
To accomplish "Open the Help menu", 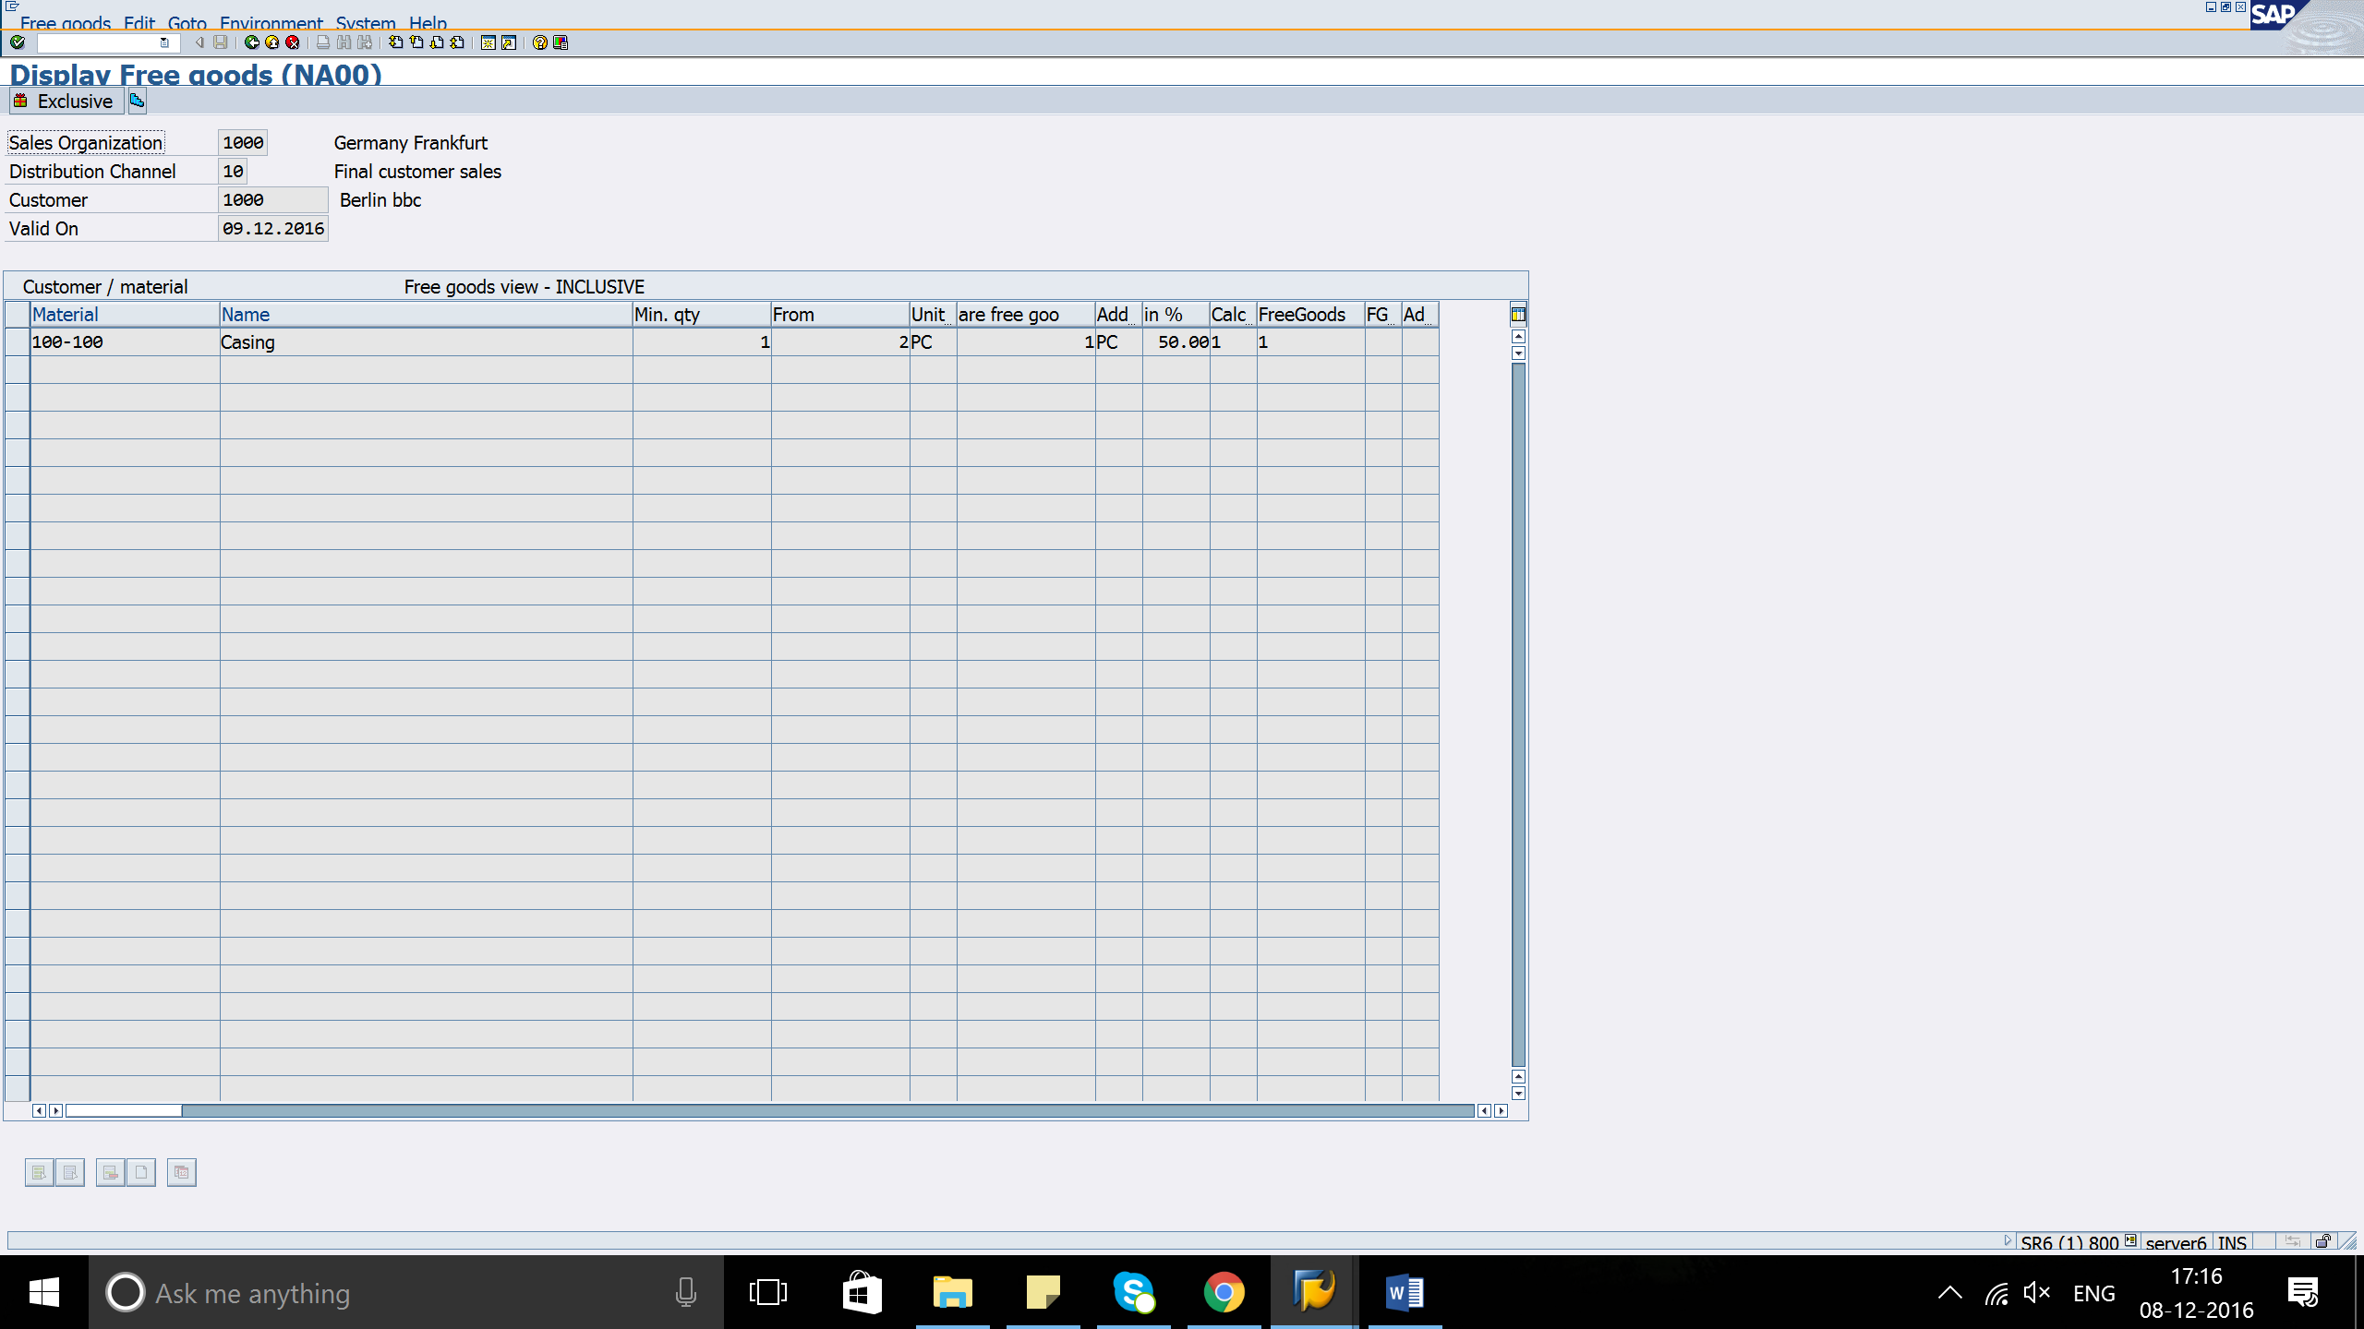I will coord(428,23).
